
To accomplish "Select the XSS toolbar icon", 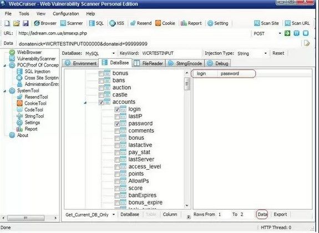I will (112, 23).
